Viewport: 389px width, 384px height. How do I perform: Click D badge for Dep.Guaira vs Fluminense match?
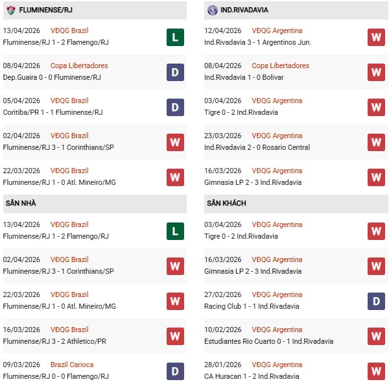175,72
